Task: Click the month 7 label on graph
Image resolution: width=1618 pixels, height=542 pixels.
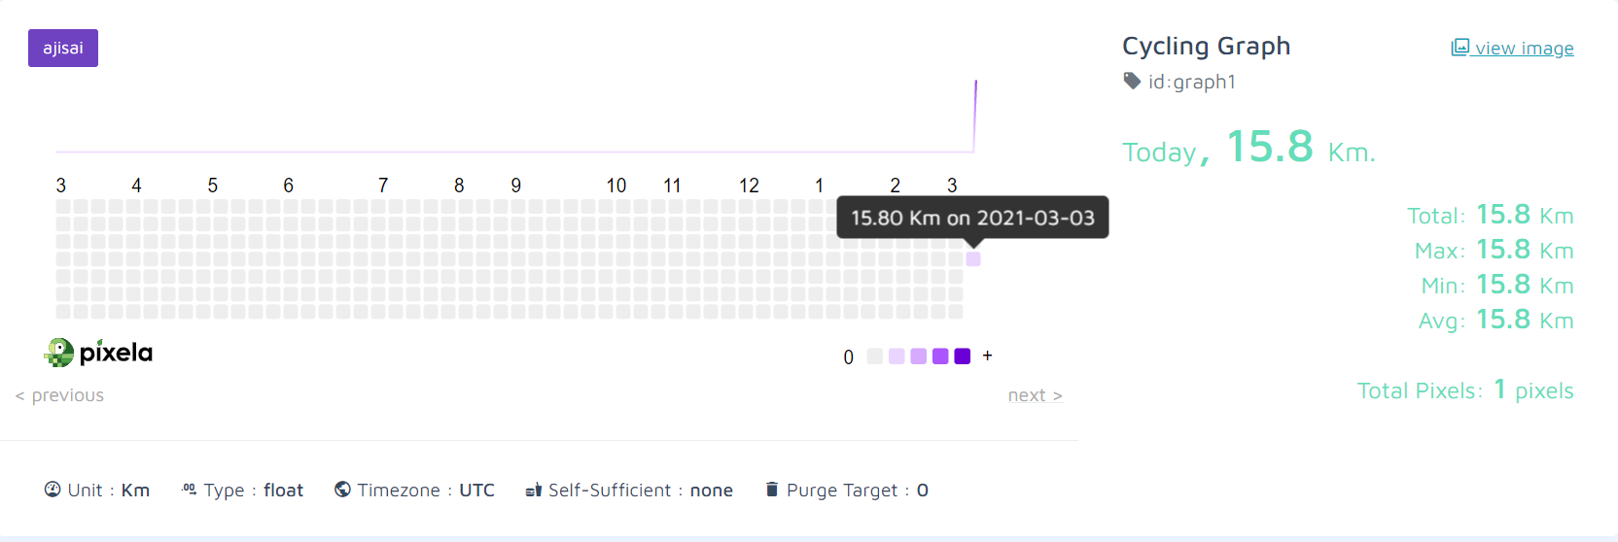Action: 383,186
